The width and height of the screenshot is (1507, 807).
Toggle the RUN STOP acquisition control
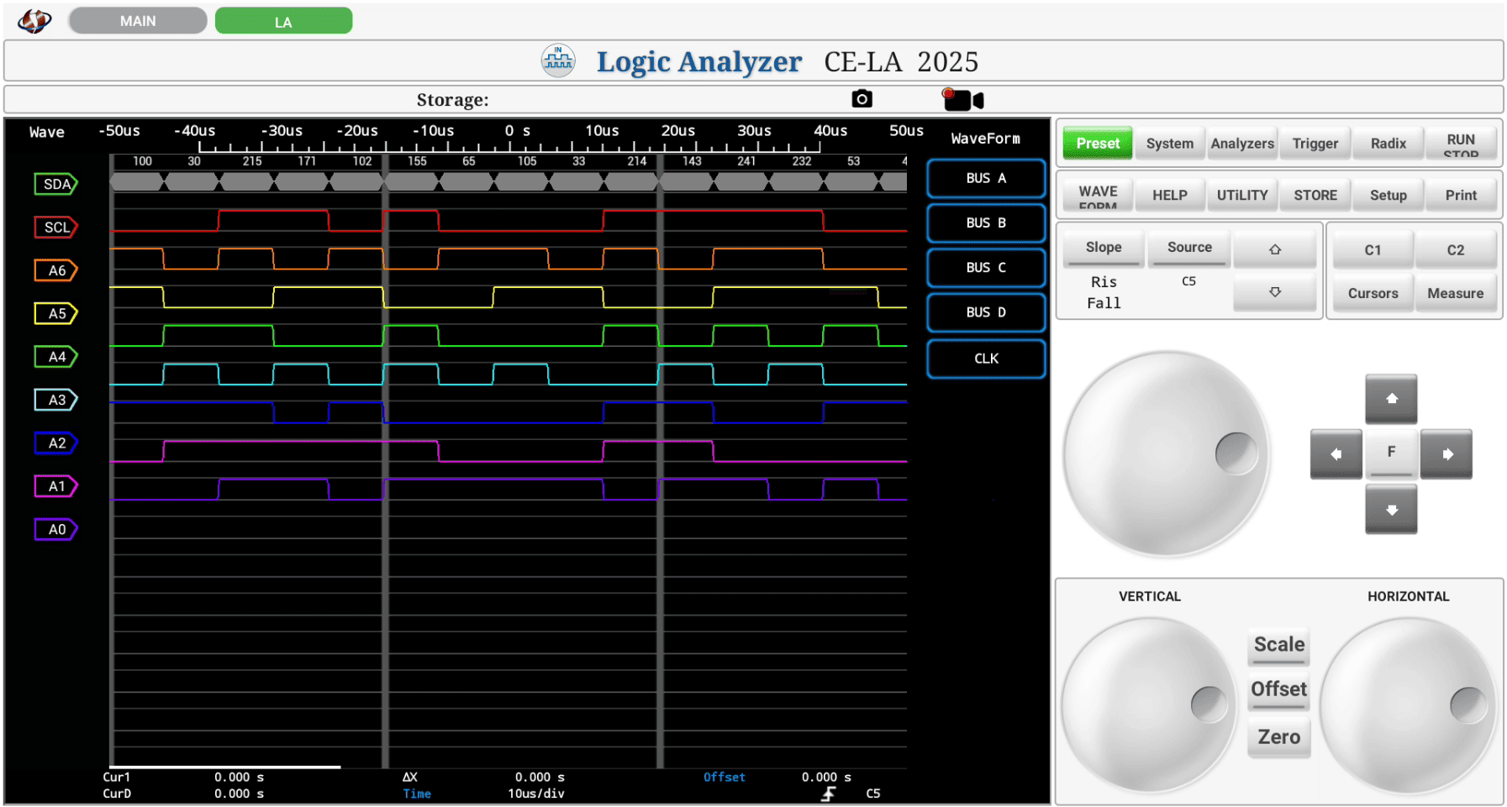pyautogui.click(x=1461, y=143)
